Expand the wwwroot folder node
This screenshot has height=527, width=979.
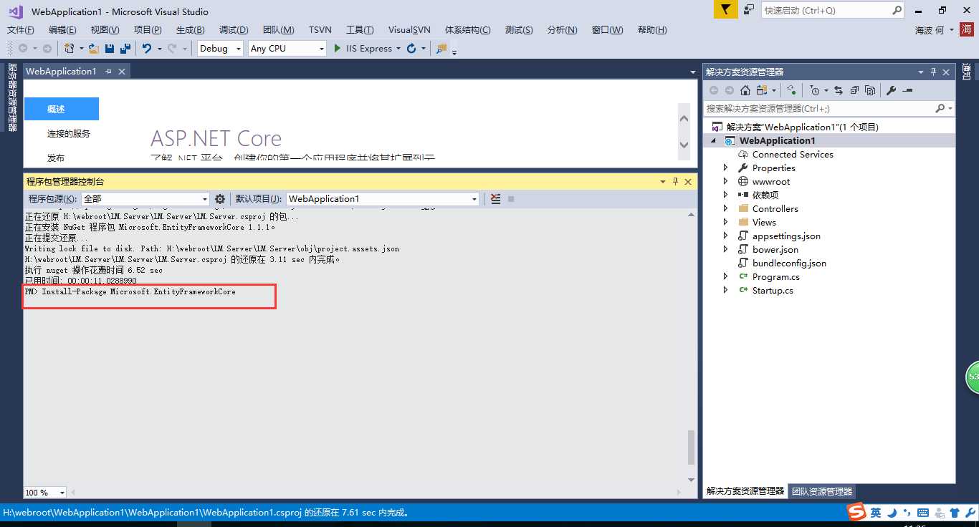(725, 182)
